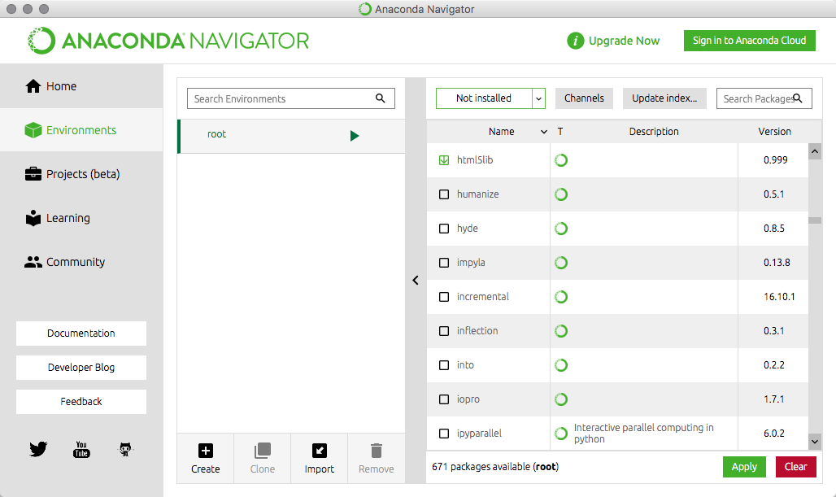Sort packages by Name column
This screenshot has width=836, height=497.
[501, 131]
